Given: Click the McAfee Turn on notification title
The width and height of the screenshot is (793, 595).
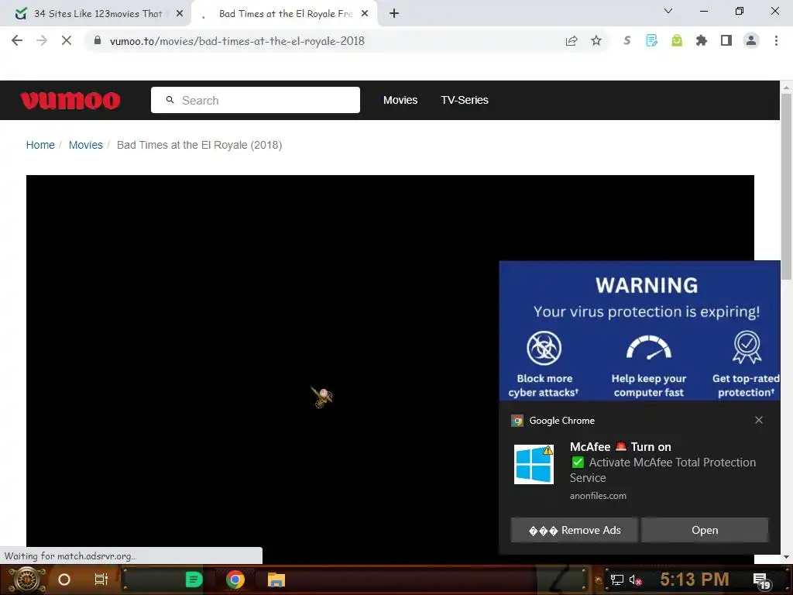Looking at the screenshot, I should [620, 447].
